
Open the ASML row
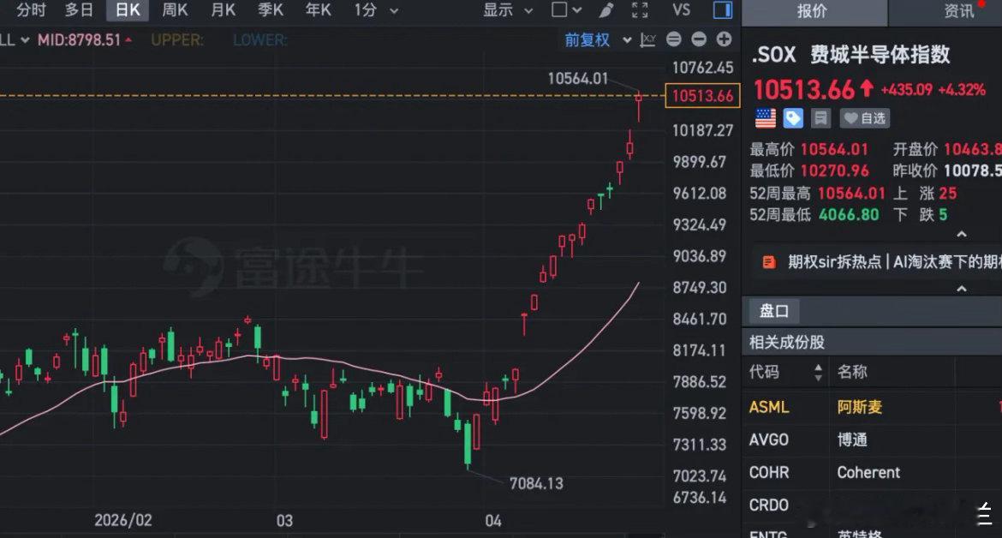[x=872, y=407]
